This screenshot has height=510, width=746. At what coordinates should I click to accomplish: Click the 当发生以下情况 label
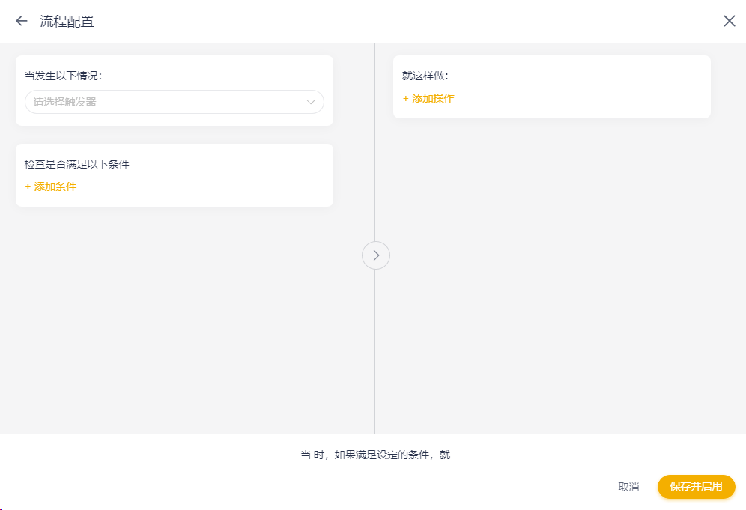[63, 76]
